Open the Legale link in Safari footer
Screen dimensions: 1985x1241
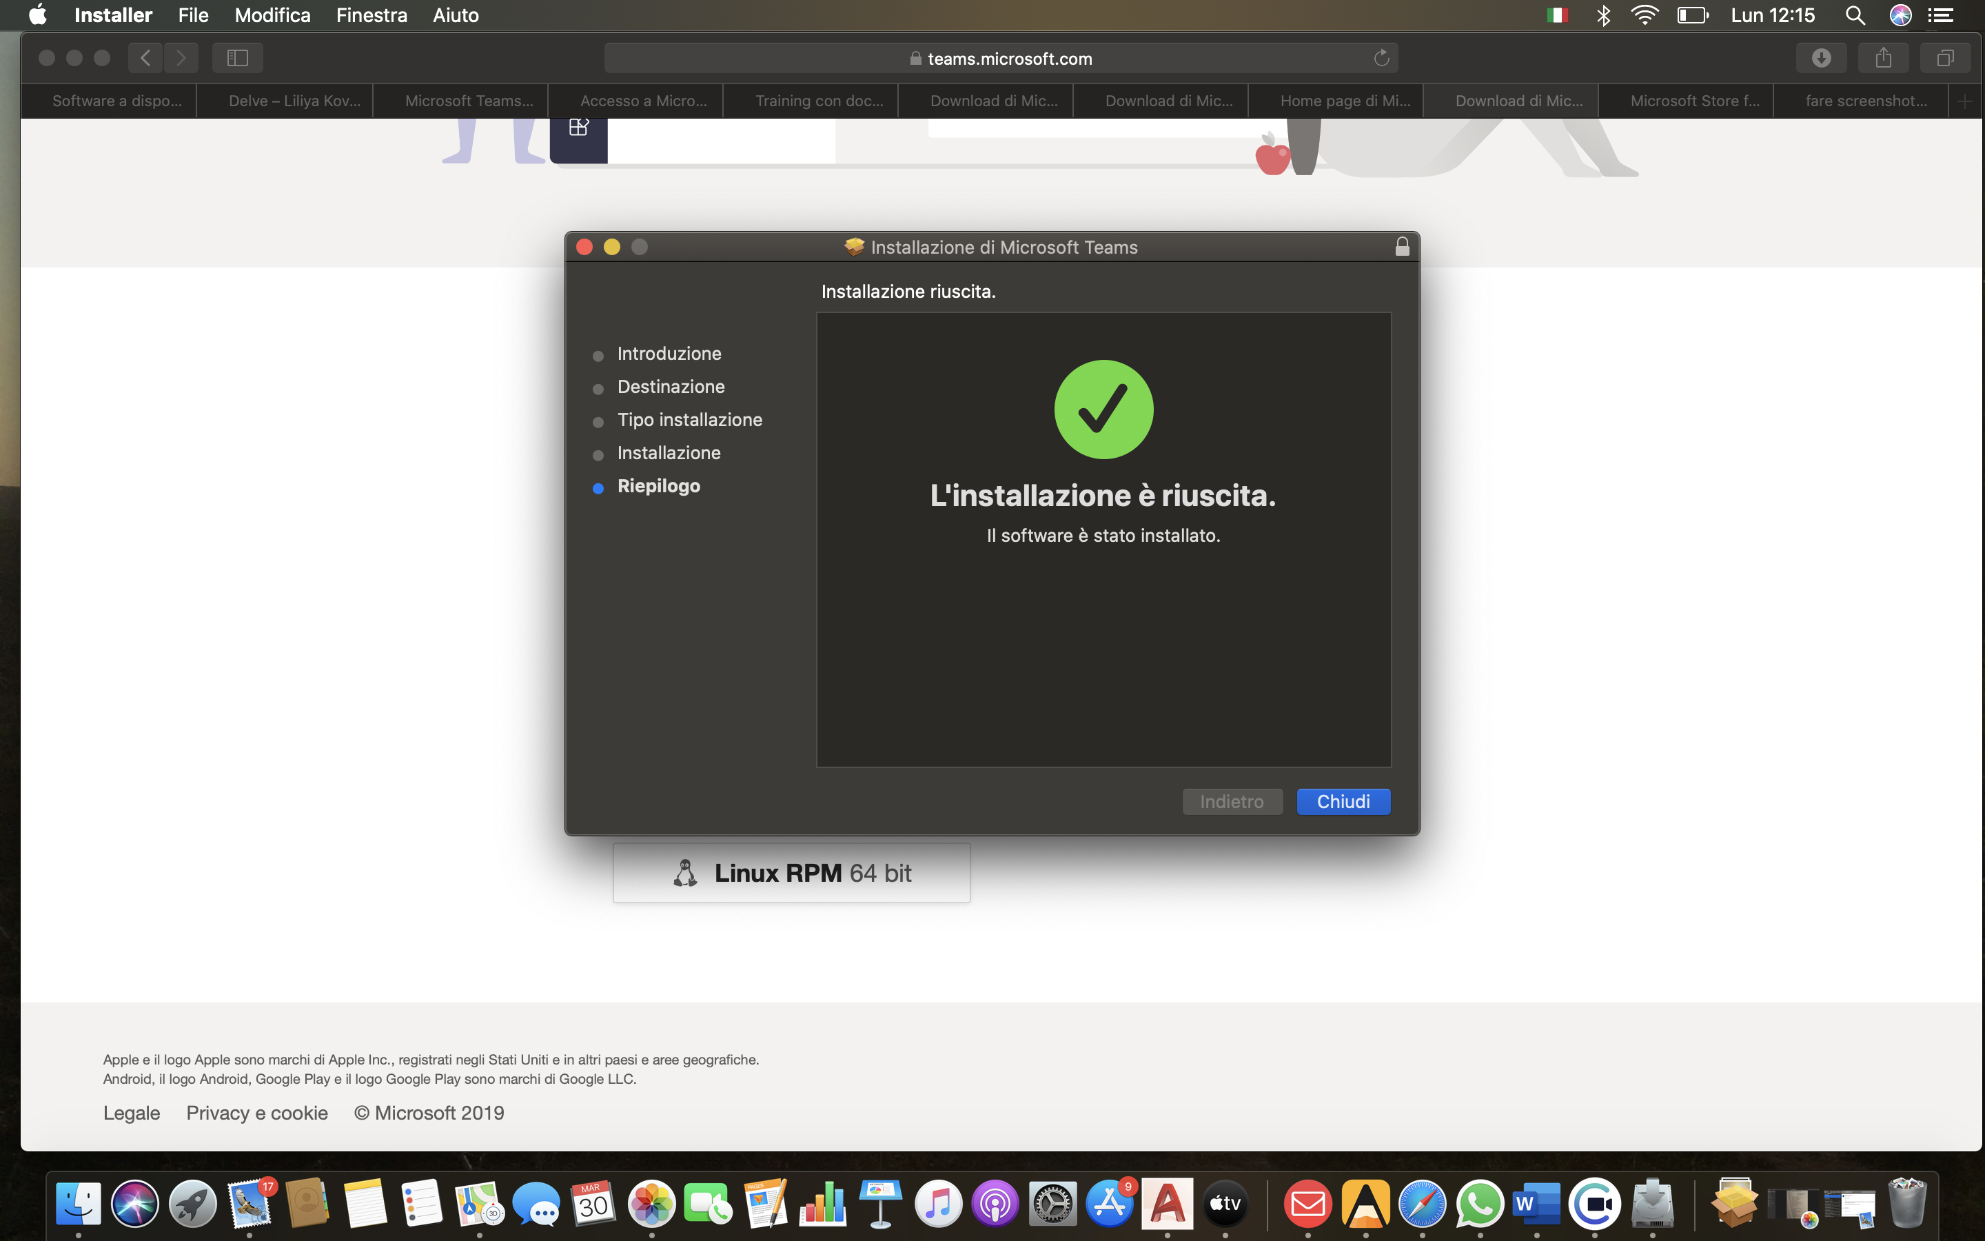(131, 1113)
